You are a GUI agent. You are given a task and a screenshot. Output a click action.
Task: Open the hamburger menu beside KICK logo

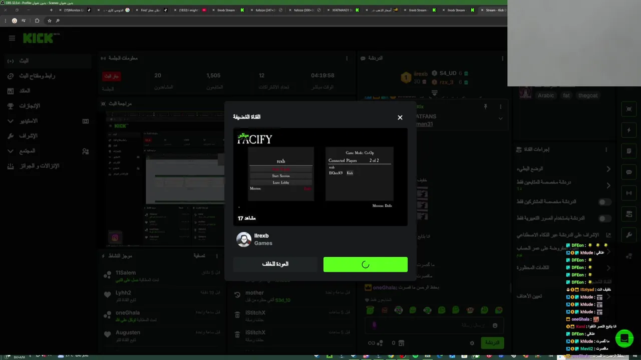tap(12, 38)
